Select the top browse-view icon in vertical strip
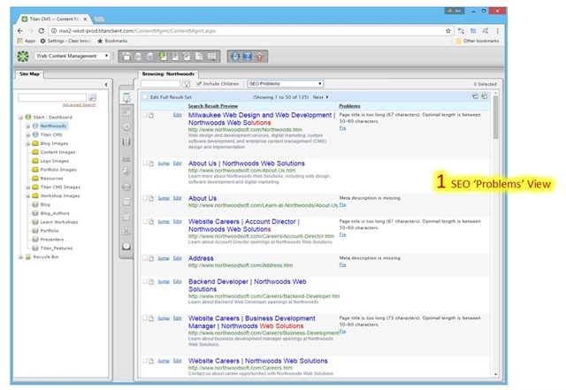Image resolution: width=566 pixels, height=390 pixels. tap(126, 97)
